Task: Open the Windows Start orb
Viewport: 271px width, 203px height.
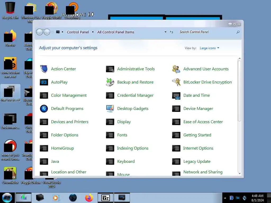Action: [7, 198]
